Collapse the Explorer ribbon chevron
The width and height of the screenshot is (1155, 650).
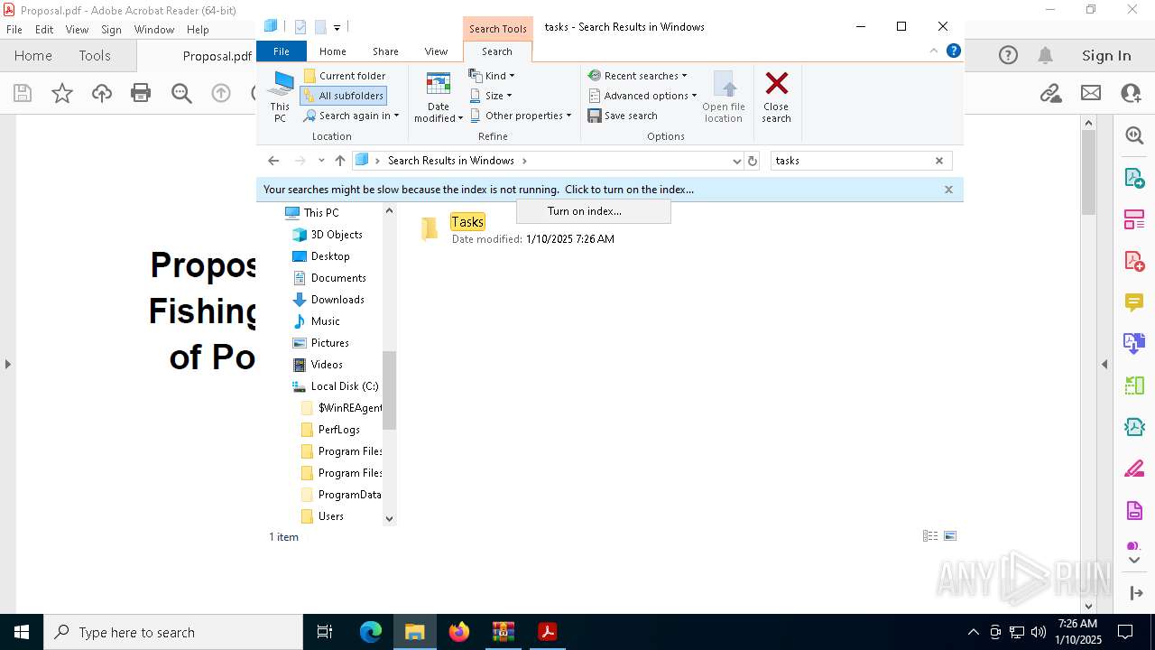pyautogui.click(x=935, y=51)
